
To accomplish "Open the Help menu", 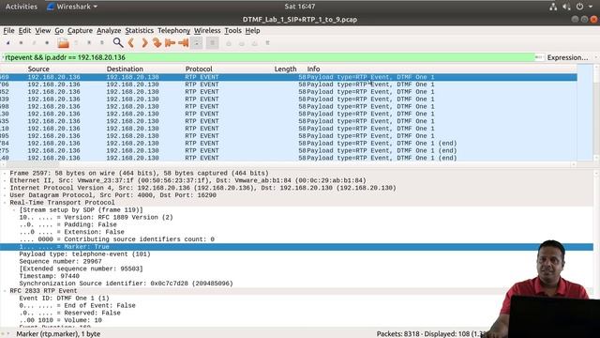I will (252, 31).
